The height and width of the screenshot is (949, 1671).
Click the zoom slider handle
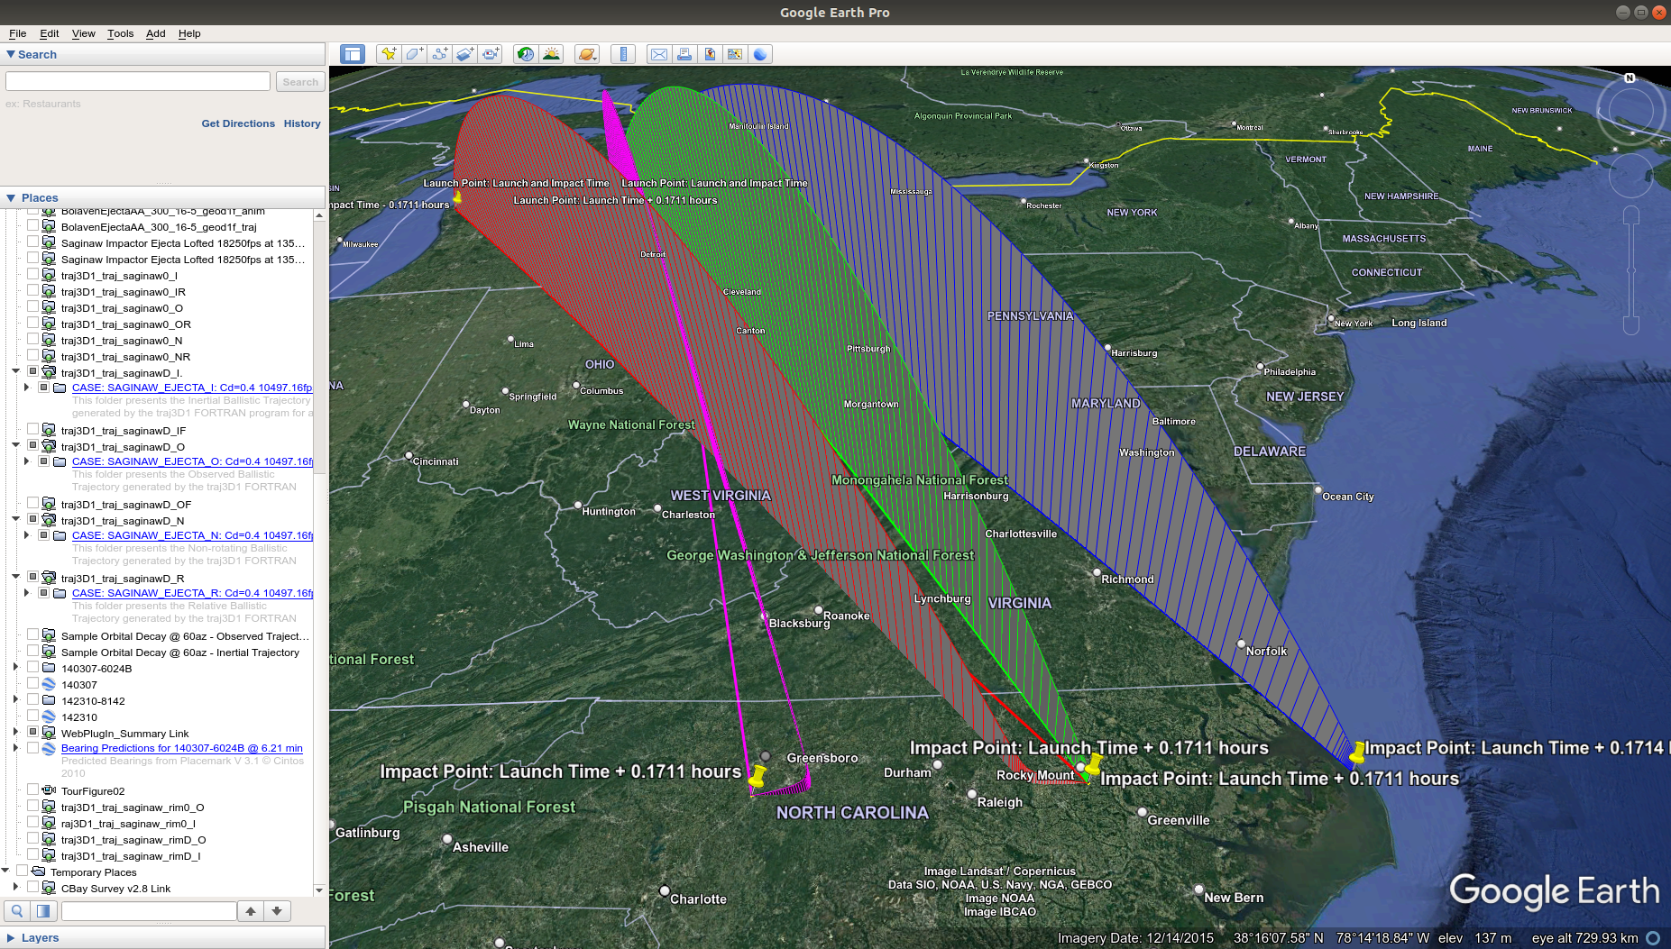1630,269
